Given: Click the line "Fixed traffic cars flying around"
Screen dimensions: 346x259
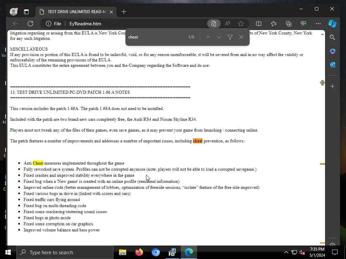Looking at the screenshot, I should point(52,200).
